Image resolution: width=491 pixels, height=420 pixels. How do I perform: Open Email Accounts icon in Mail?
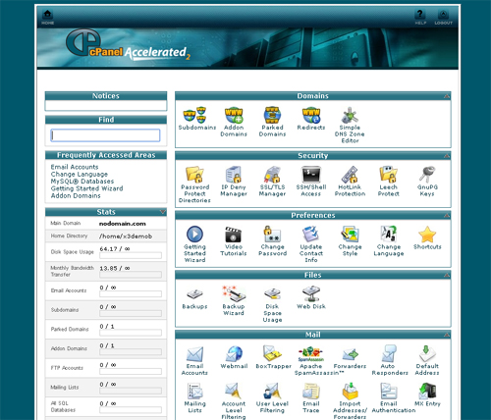pyautogui.click(x=194, y=354)
